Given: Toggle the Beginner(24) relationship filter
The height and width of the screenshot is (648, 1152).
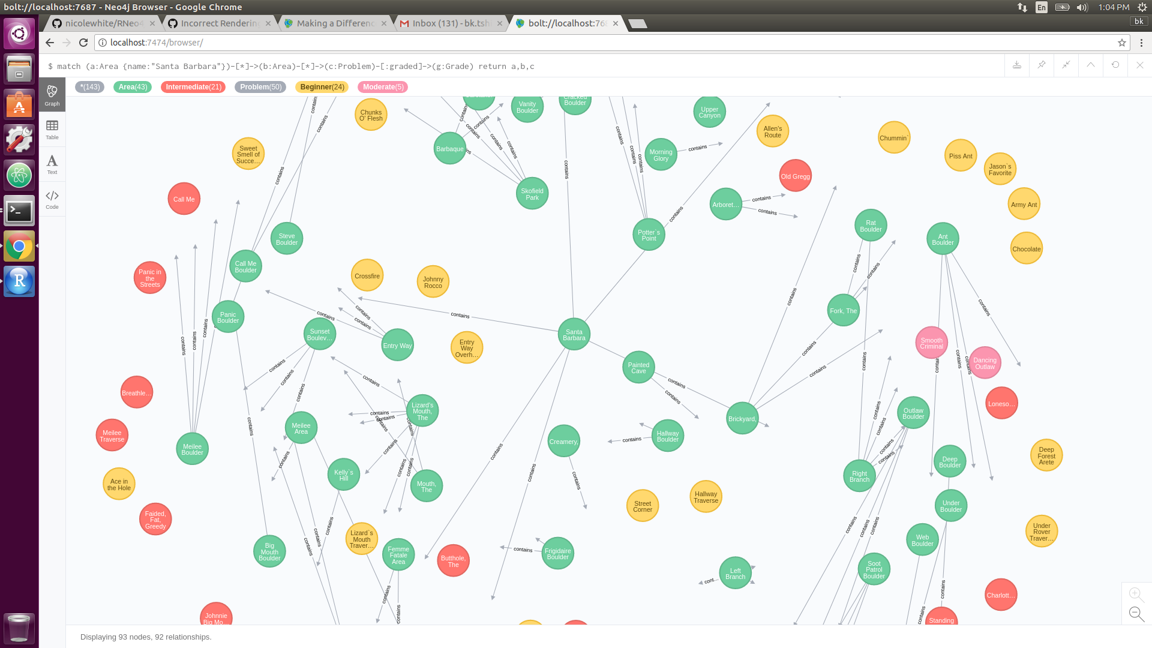Looking at the screenshot, I should pos(322,87).
